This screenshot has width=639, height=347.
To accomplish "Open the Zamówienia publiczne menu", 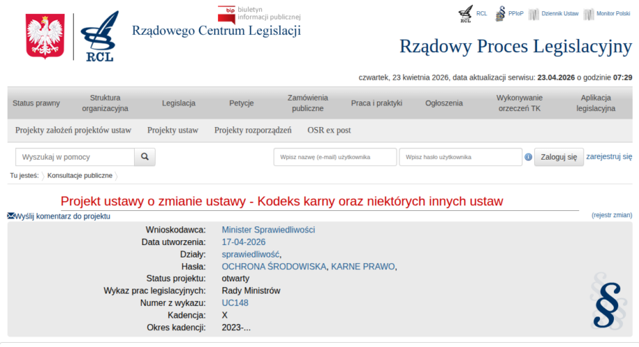I will (308, 103).
